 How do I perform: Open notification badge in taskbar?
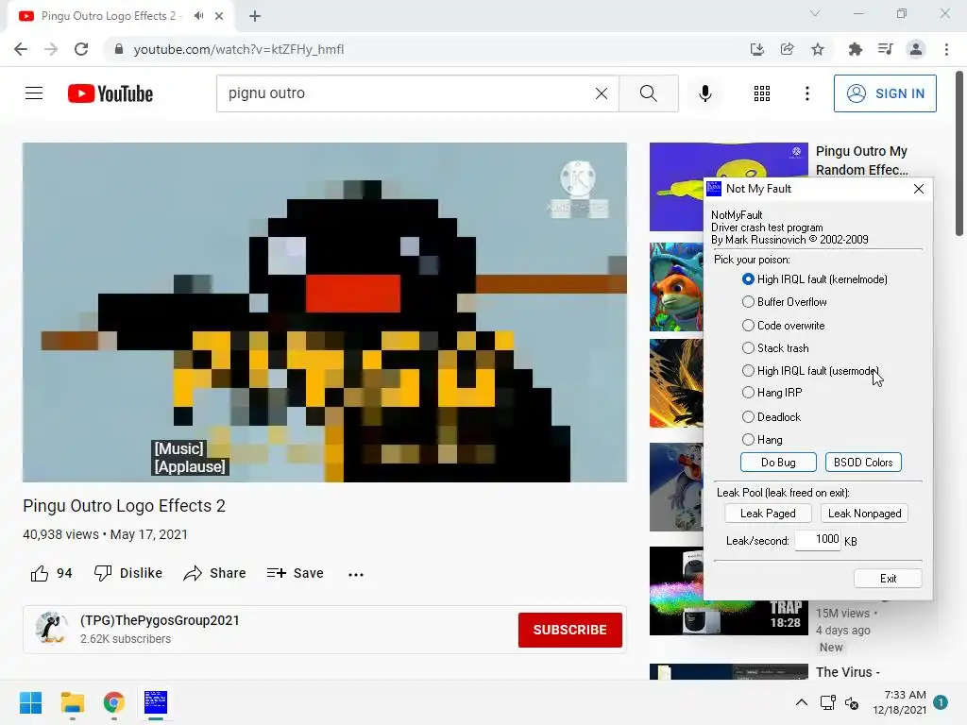pyautogui.click(x=942, y=702)
